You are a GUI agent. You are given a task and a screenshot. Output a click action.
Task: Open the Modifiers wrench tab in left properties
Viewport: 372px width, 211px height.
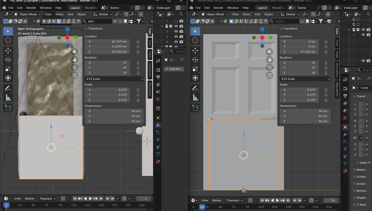pos(158,125)
